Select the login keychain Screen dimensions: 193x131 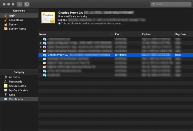pos(12,16)
